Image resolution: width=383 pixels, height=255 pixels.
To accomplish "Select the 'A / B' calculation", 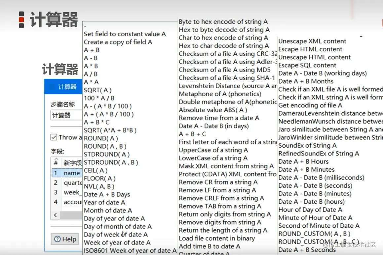I will (91, 74).
